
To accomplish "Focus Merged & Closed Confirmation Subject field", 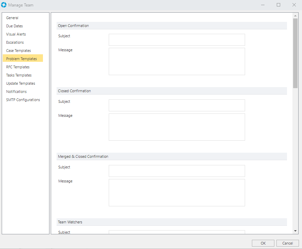I will coord(177,171).
